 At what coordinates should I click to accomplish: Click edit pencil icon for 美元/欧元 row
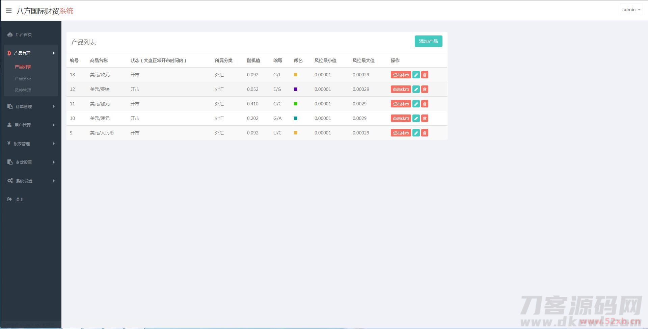pyautogui.click(x=416, y=75)
